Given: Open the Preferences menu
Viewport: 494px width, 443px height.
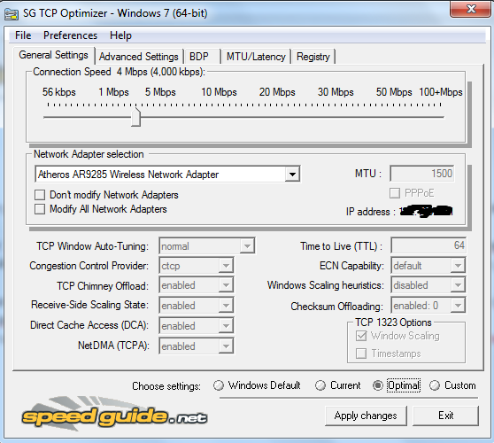Looking at the screenshot, I should click(70, 35).
